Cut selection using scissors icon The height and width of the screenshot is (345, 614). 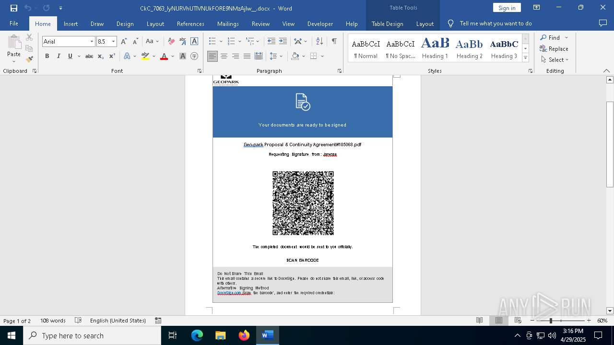(29, 37)
